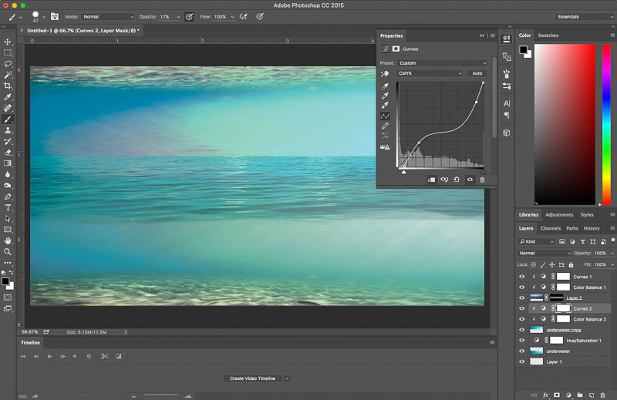617x400 pixels.
Task: Select the Path Selection tool
Action: click(x=8, y=219)
